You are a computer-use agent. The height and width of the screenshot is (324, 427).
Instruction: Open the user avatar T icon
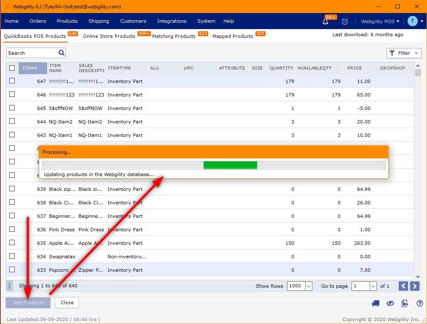412,21
